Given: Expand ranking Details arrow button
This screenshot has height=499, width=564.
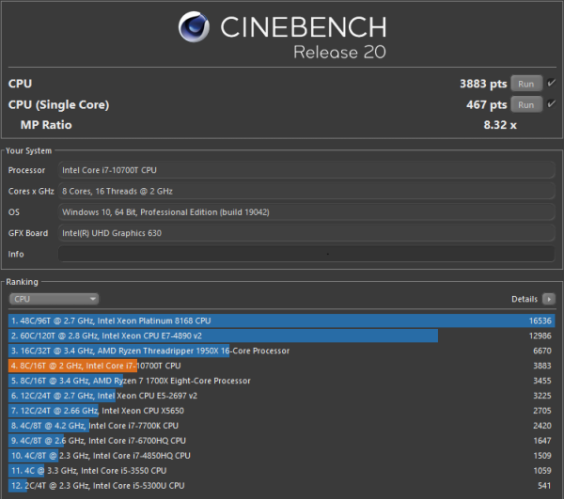Looking at the screenshot, I should point(549,299).
